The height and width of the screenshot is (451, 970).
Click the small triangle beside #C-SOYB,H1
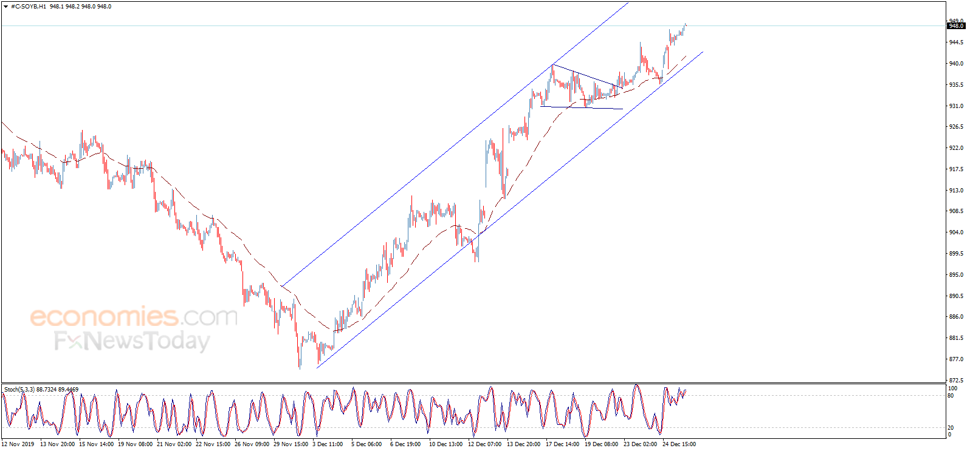(x=5, y=7)
